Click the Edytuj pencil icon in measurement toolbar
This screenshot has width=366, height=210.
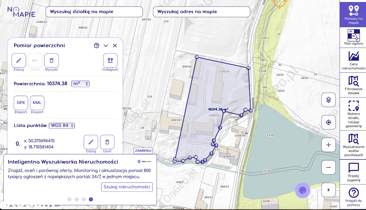19,60
